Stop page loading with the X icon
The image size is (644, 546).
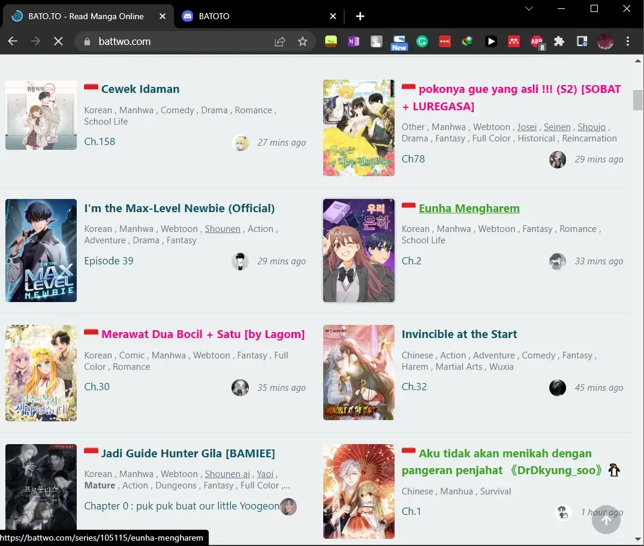tap(58, 41)
